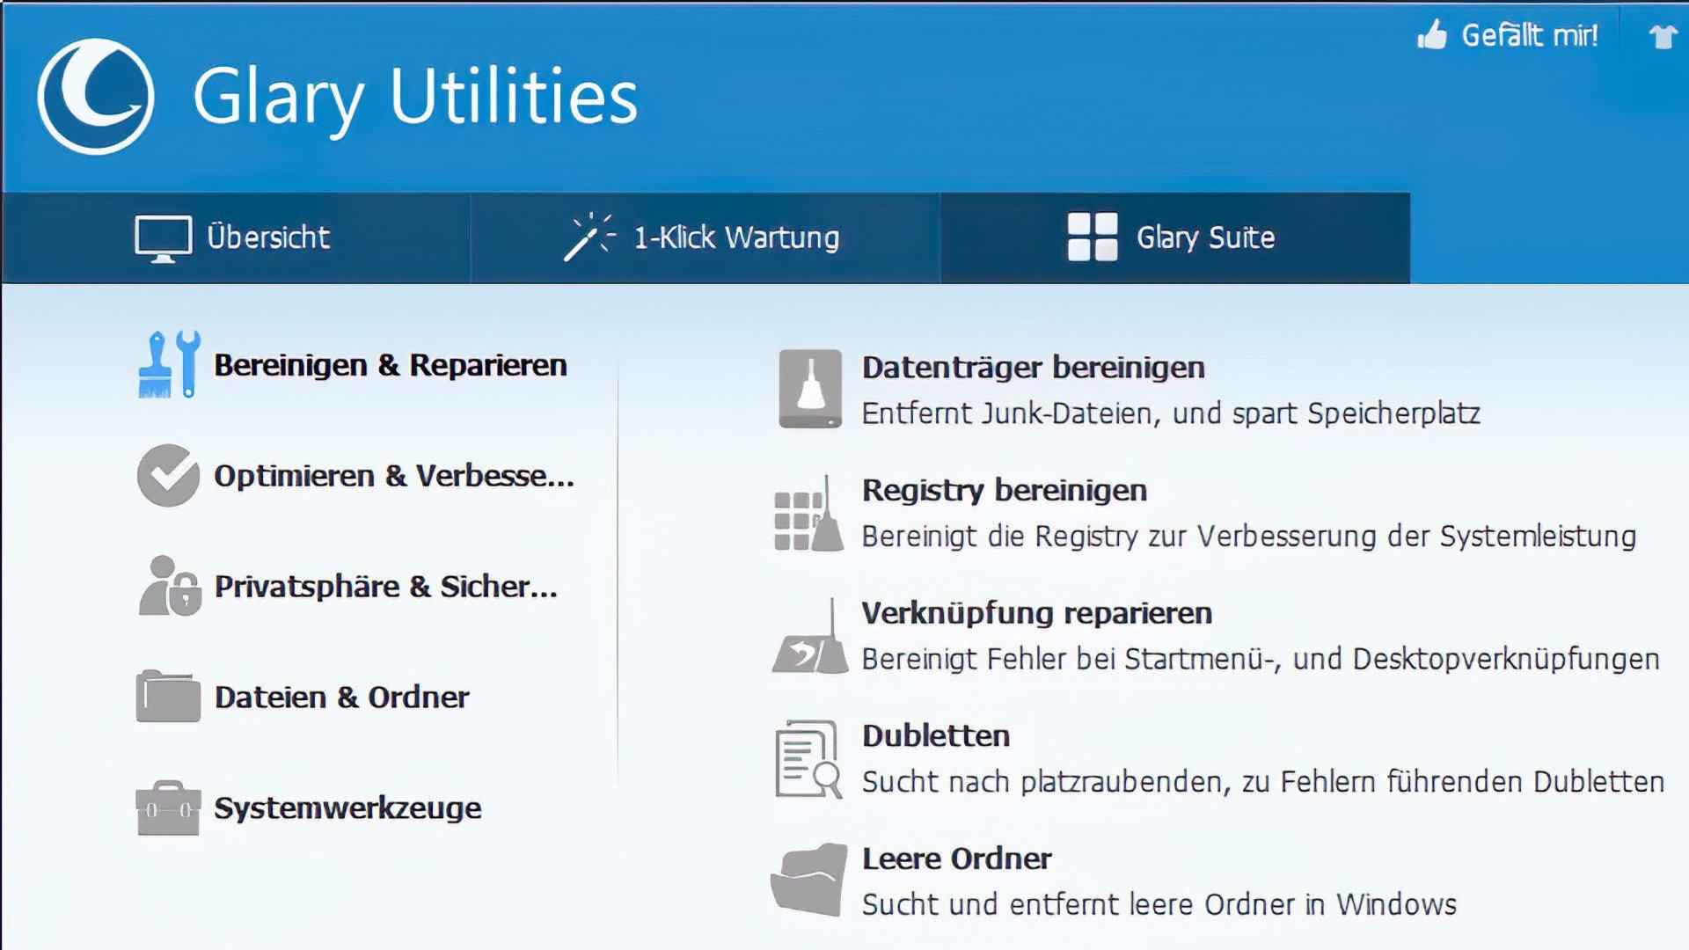Screen dimensions: 1689x950
Task: Open Verknüpfung reparieren tool
Action: pyautogui.click(x=1037, y=612)
